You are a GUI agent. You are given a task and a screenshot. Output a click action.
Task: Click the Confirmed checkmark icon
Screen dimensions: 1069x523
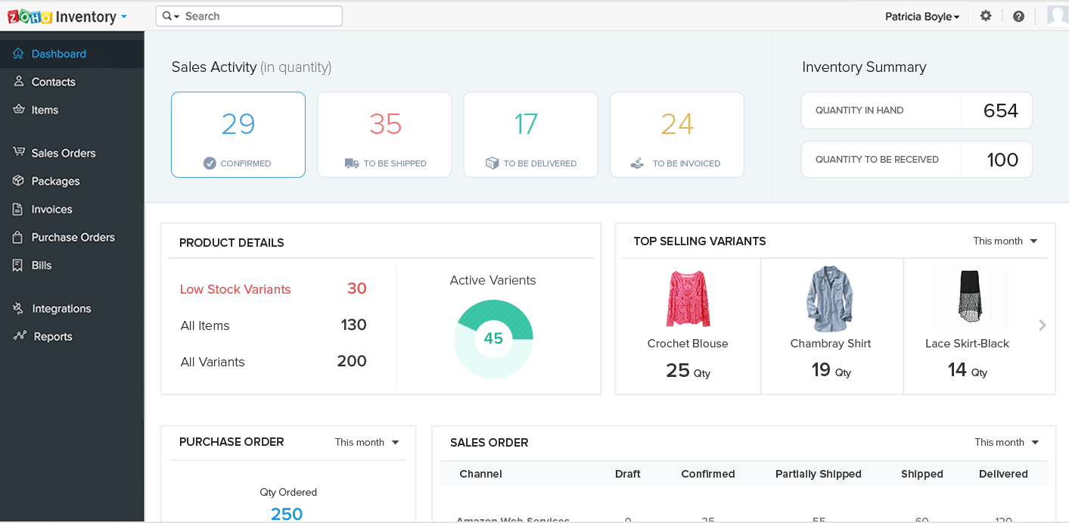[210, 163]
